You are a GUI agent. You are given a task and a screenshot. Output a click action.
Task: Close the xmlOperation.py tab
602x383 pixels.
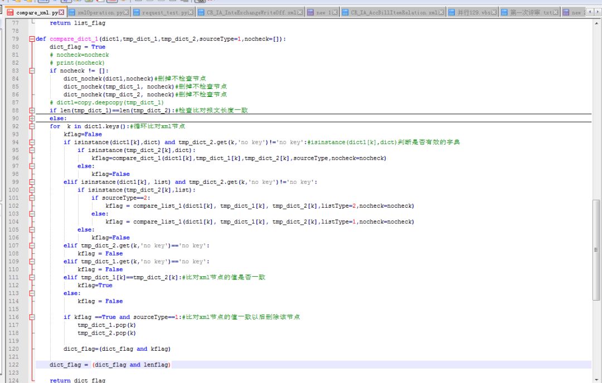126,12
